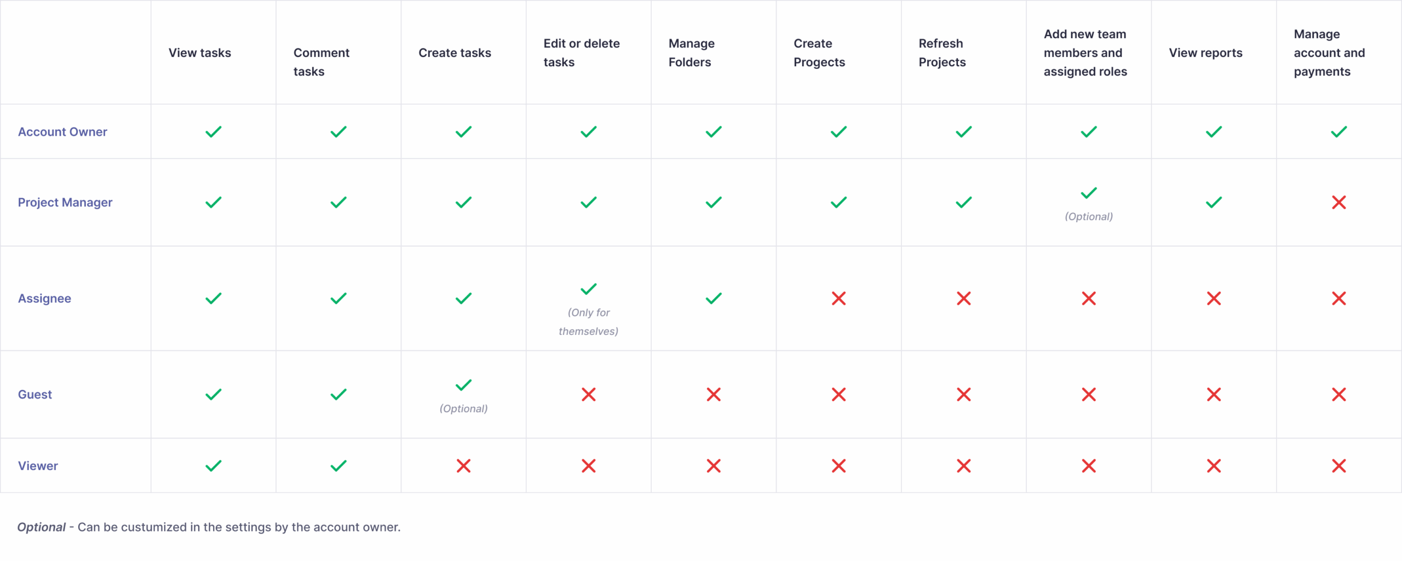The width and height of the screenshot is (1402, 561).
Task: Click the Guest role link
Action: [35, 395]
